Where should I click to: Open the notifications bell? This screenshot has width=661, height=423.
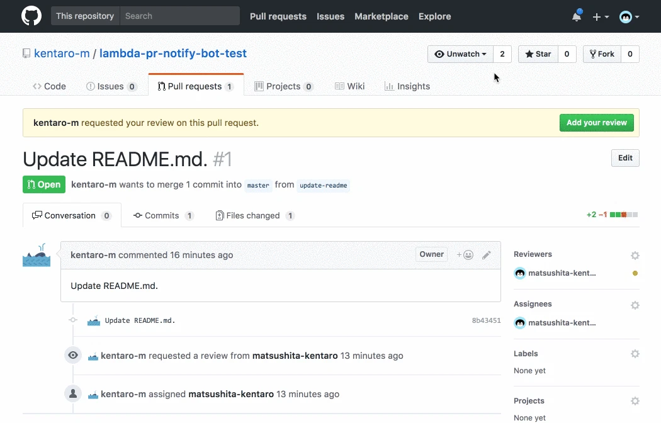coord(577,16)
